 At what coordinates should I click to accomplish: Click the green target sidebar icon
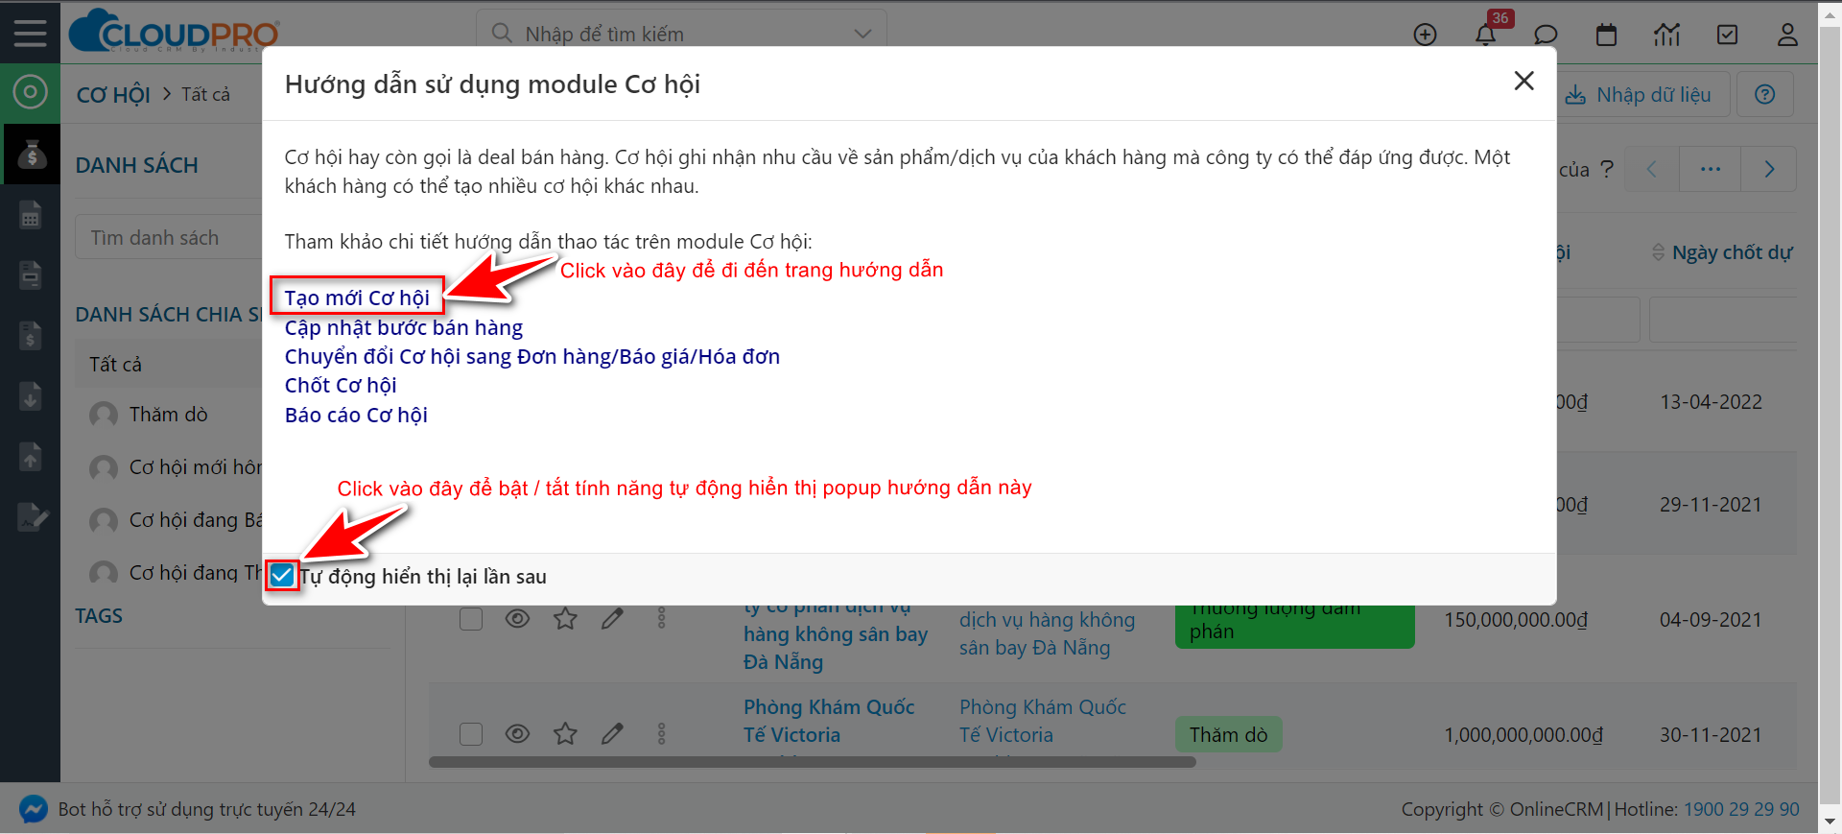click(30, 92)
